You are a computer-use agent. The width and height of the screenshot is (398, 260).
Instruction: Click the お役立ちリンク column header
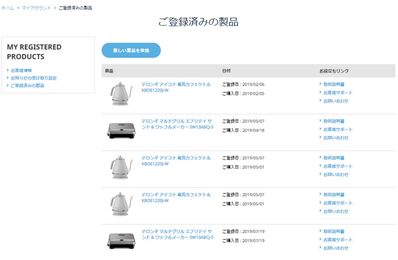point(334,71)
